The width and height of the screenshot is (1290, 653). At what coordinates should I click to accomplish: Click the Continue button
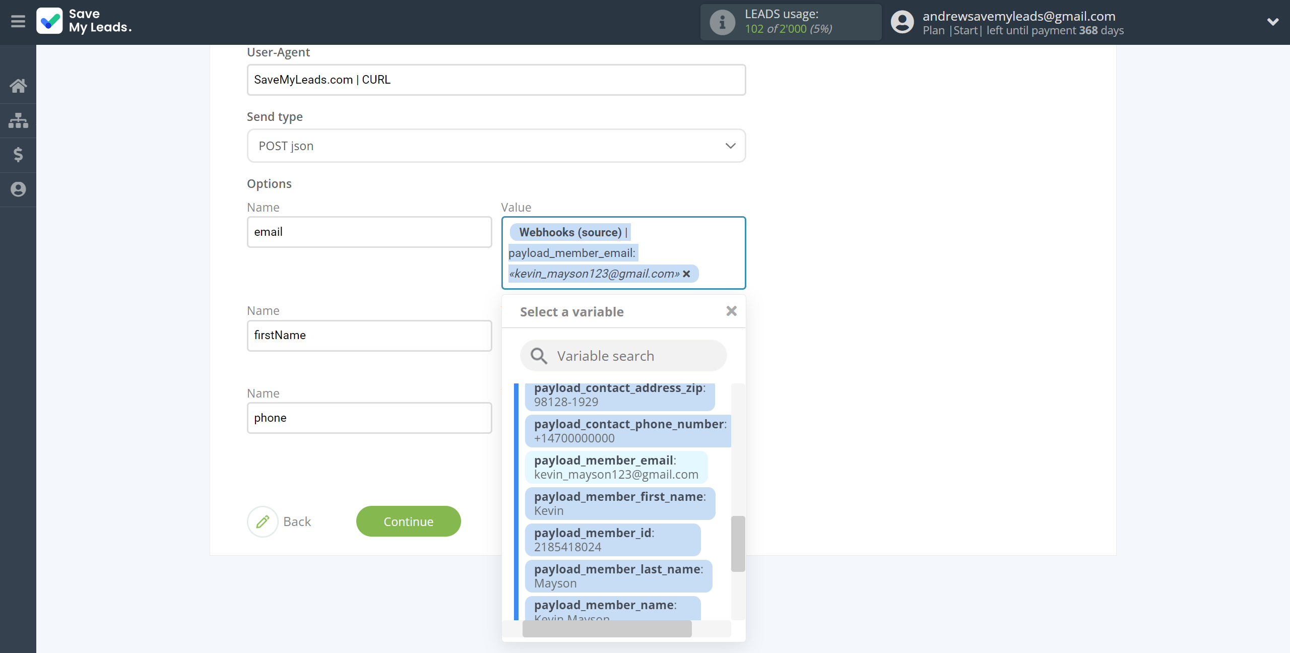[409, 521]
